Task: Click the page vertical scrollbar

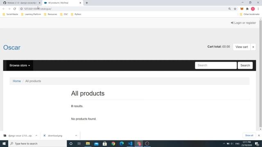Action: pos(260,73)
